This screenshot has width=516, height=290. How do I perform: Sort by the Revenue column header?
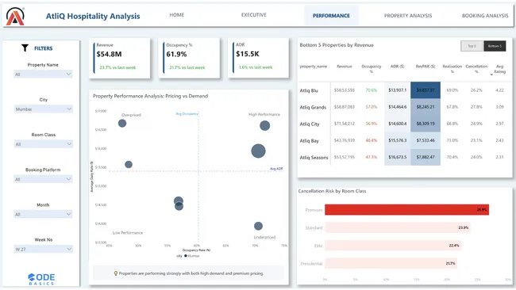(345, 67)
